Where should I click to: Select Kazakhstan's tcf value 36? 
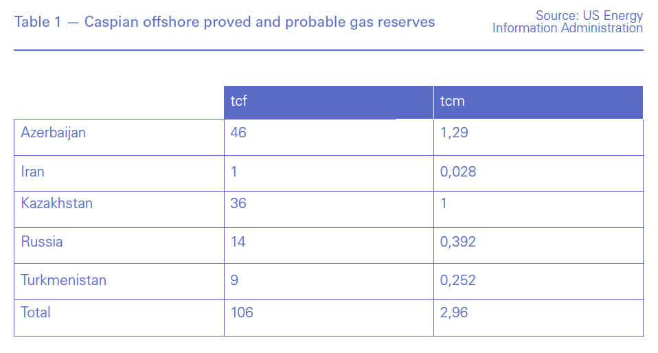[238, 203]
